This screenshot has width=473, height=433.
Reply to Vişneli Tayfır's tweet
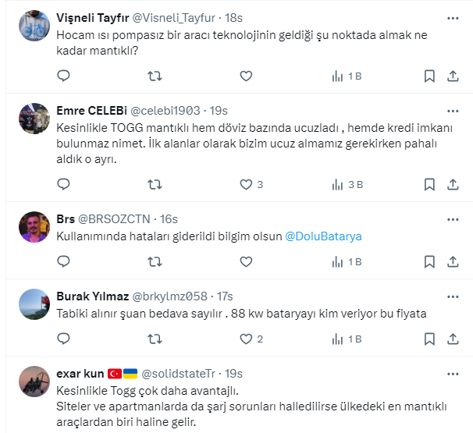[x=65, y=76]
